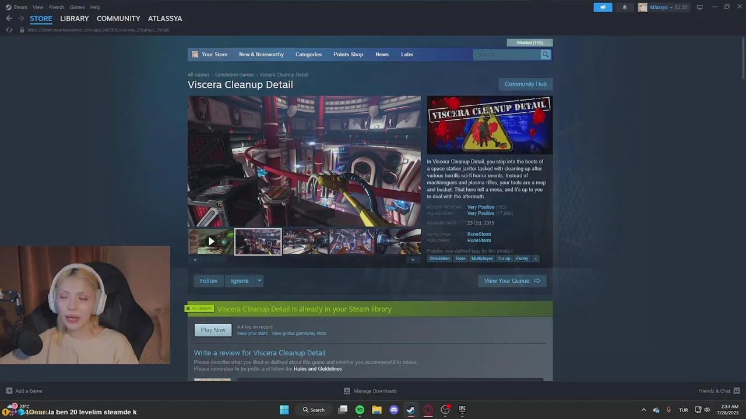
Task: Click the search magnifier button
Action: pyautogui.click(x=546, y=55)
